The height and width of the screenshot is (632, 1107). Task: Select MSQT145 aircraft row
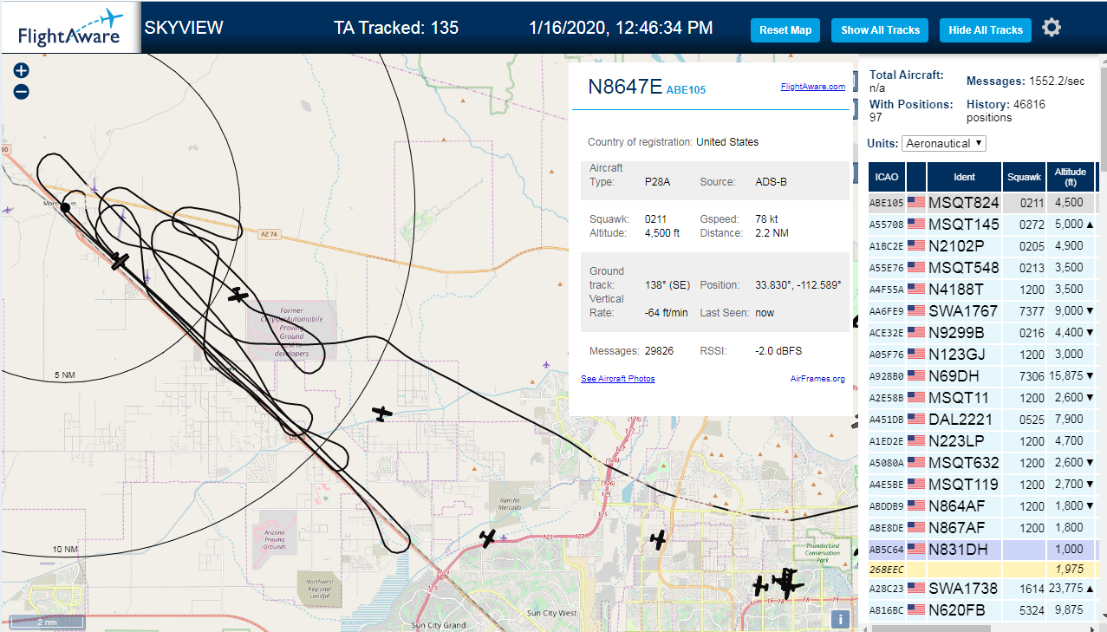(x=982, y=225)
